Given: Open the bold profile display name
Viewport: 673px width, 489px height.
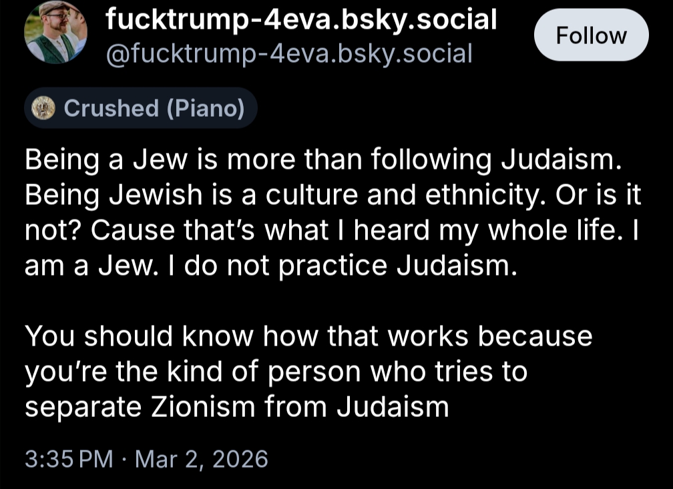Looking at the screenshot, I should click(302, 20).
